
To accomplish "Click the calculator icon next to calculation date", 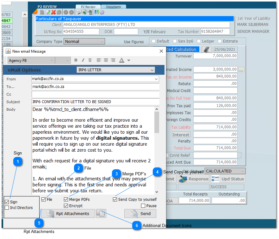I will [207, 50].
